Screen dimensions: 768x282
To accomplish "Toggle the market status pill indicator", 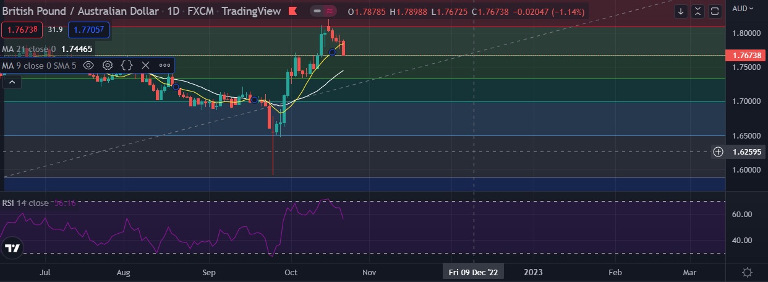I will (325, 11).
